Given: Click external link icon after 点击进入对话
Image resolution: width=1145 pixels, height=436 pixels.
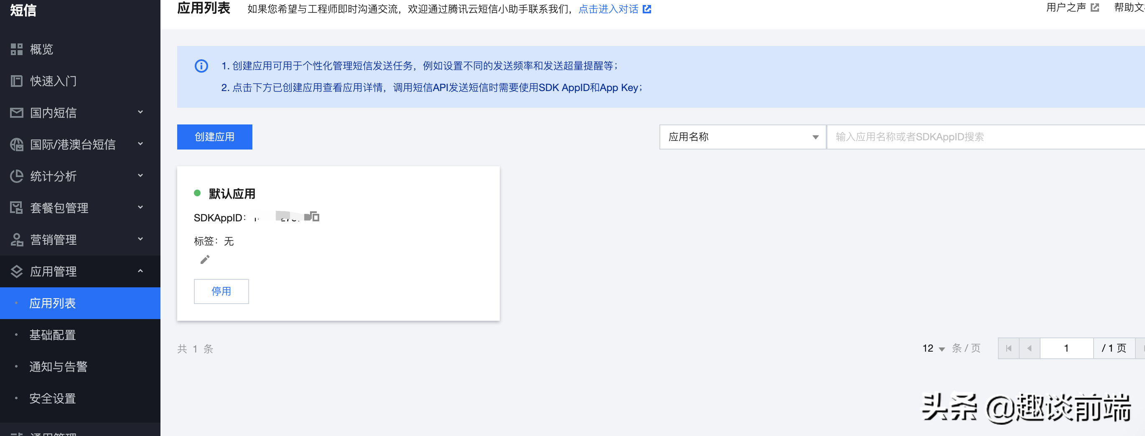Looking at the screenshot, I should [647, 9].
